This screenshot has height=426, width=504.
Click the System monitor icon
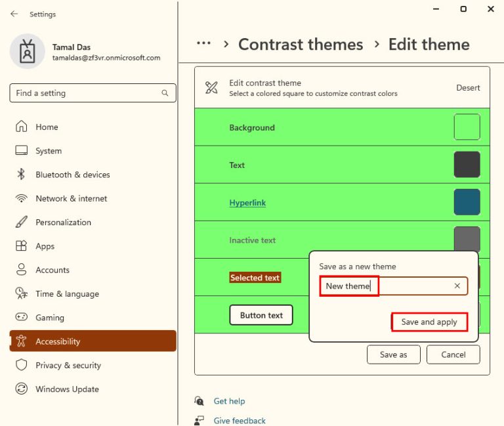21,150
